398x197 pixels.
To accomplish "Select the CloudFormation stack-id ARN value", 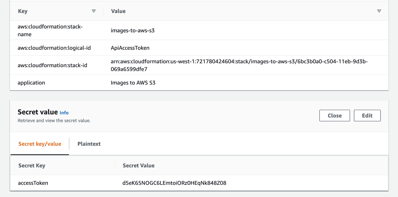I will coord(239,65).
